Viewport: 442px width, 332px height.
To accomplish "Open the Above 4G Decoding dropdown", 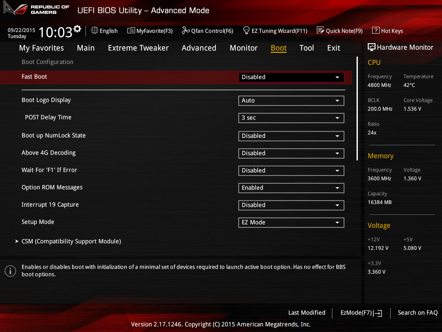I will click(x=291, y=153).
